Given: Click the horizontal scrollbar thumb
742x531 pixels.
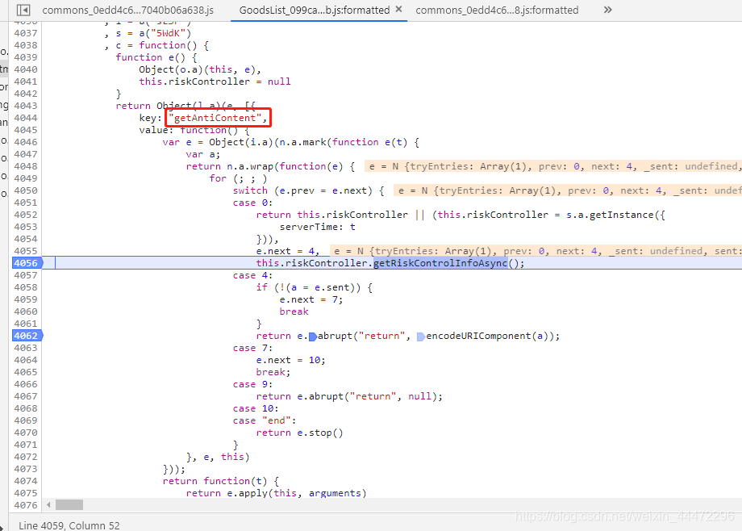Looking at the screenshot, I should [69, 505].
